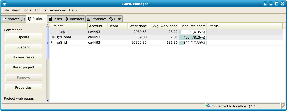
Task: Sort by the Account column header
Action: pyautogui.click(x=98, y=26)
